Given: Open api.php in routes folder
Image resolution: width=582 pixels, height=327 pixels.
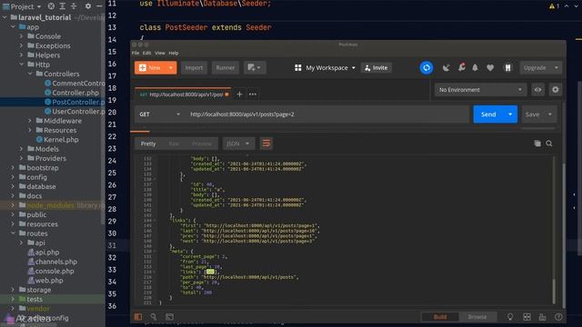Looking at the screenshot, I should [x=44, y=253].
